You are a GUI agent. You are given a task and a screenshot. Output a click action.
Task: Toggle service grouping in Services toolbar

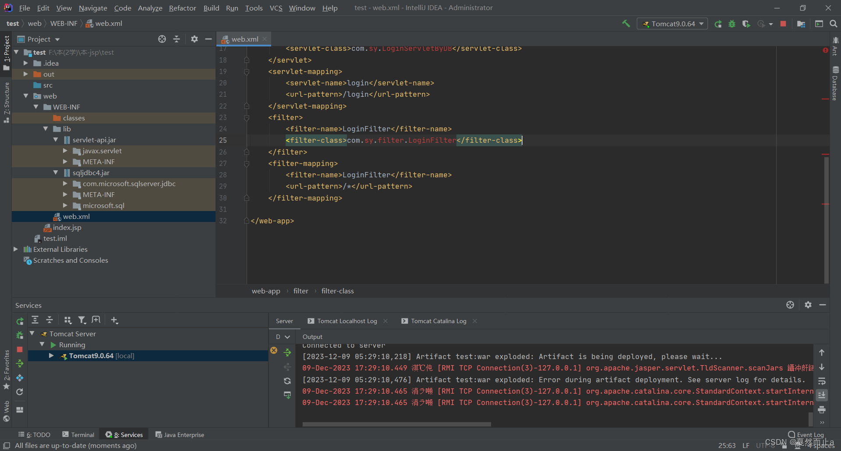(67, 320)
